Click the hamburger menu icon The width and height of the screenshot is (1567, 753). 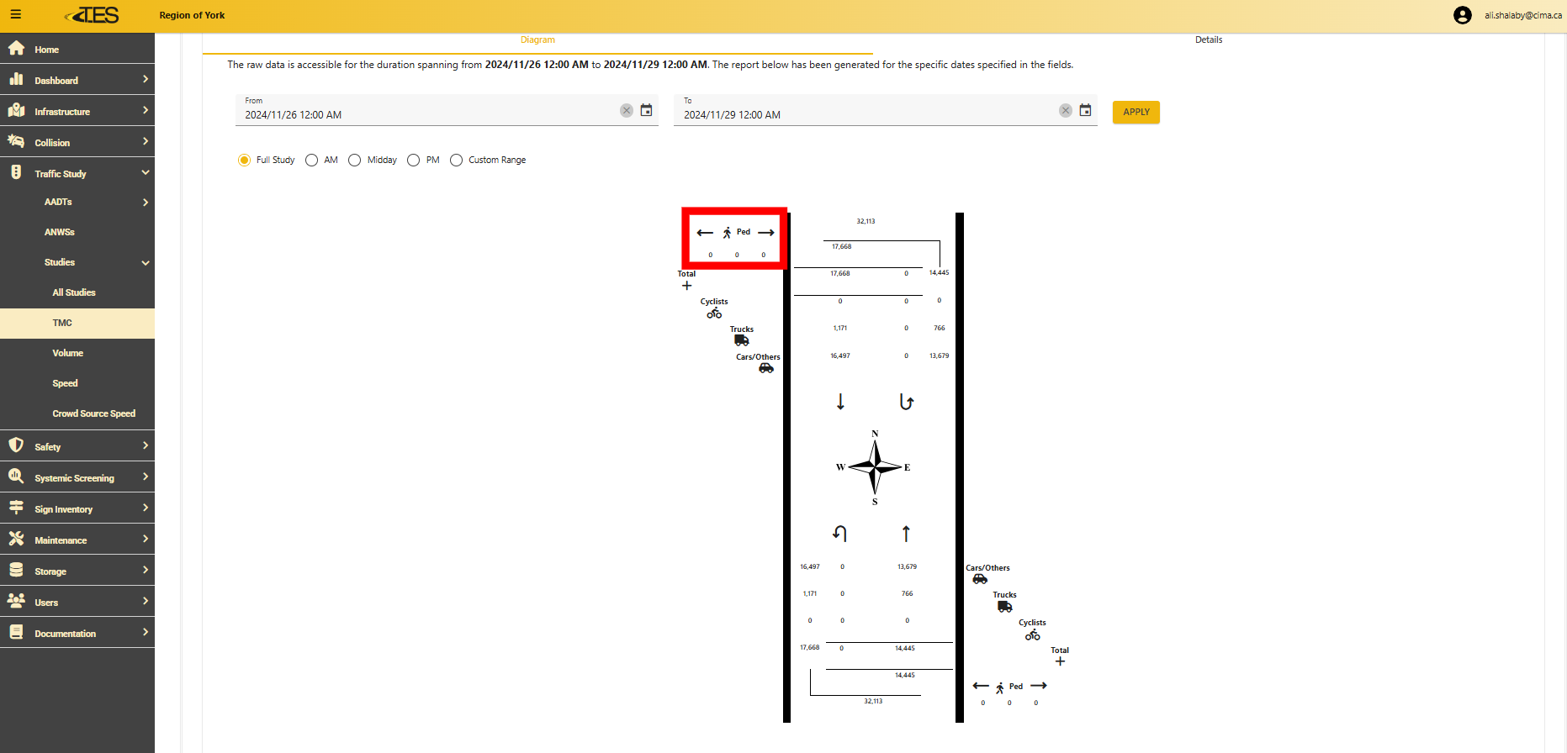[15, 14]
